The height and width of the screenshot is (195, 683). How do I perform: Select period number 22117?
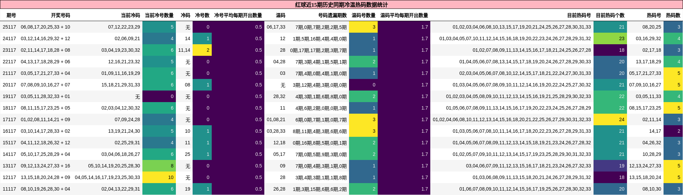click(9, 62)
